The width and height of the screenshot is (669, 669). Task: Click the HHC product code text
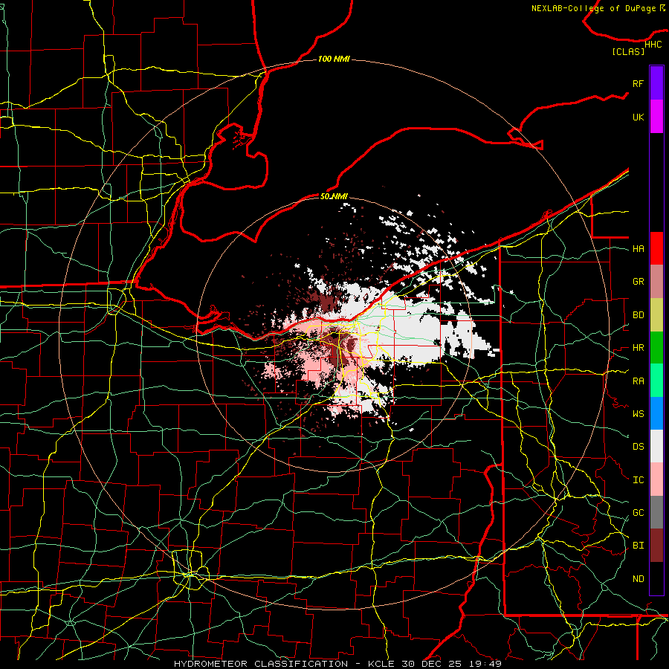(x=653, y=45)
